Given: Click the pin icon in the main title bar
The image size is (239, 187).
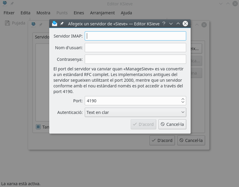Looking at the screenshot, I should click(x=13, y=4).
